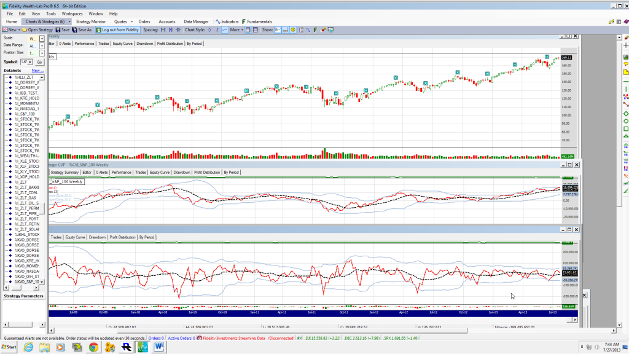Open the Drawdown tab in CVI window
The height and width of the screenshot is (354, 629).
pos(182,173)
